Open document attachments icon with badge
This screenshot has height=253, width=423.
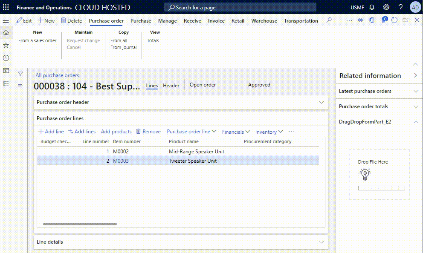(x=385, y=20)
